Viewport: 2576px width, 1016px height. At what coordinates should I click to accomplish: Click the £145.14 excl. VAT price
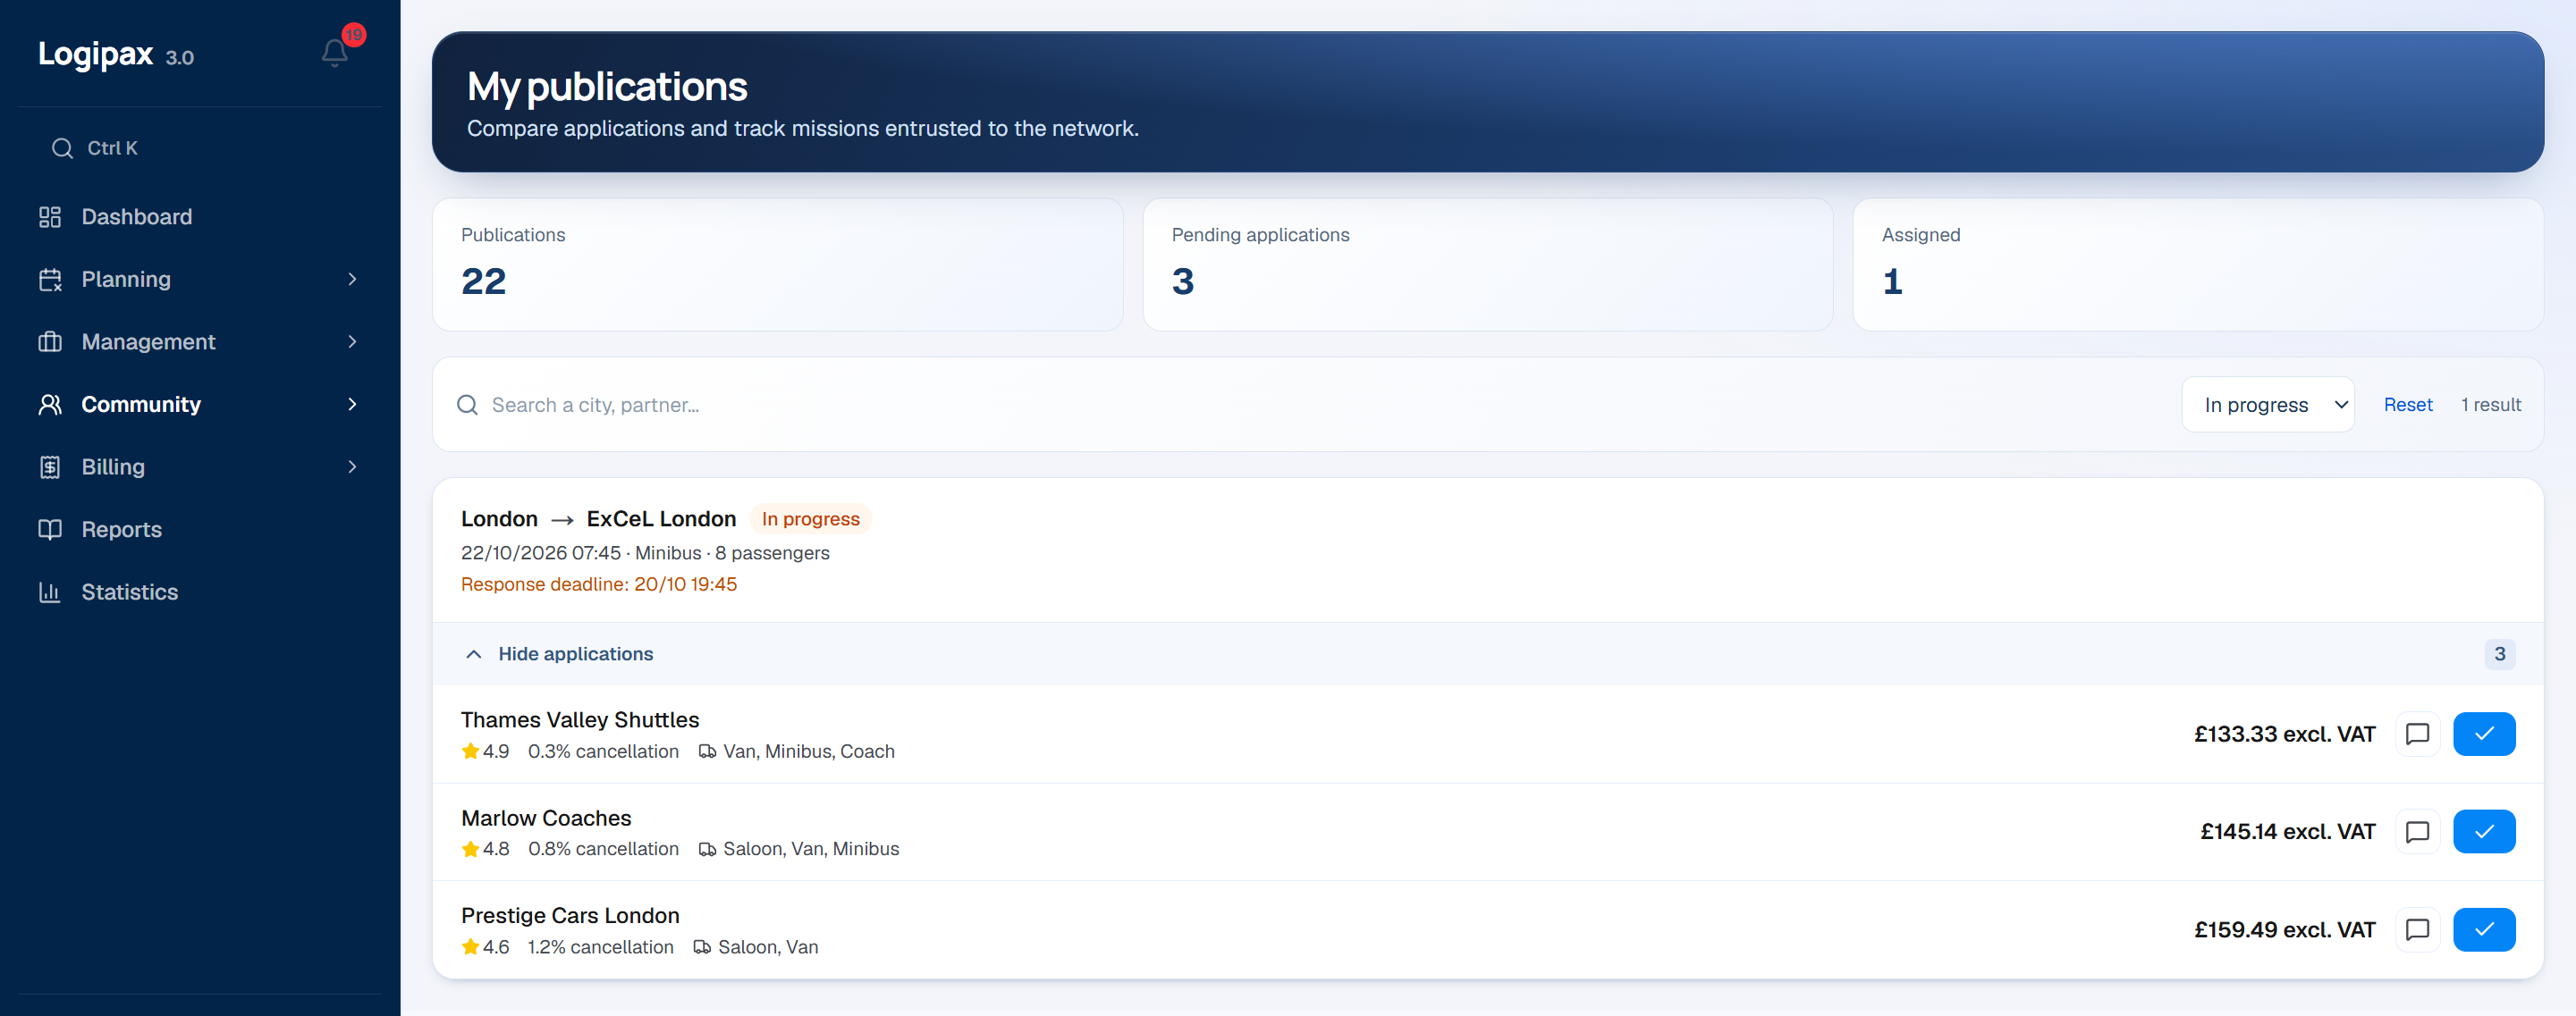pyautogui.click(x=2287, y=831)
